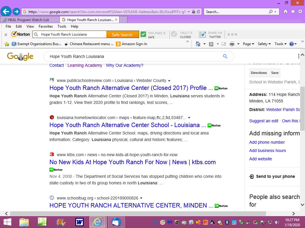Click the Bluetooth tray icon
This screenshot has height=228, width=305.
pyautogui.click(x=227, y=222)
